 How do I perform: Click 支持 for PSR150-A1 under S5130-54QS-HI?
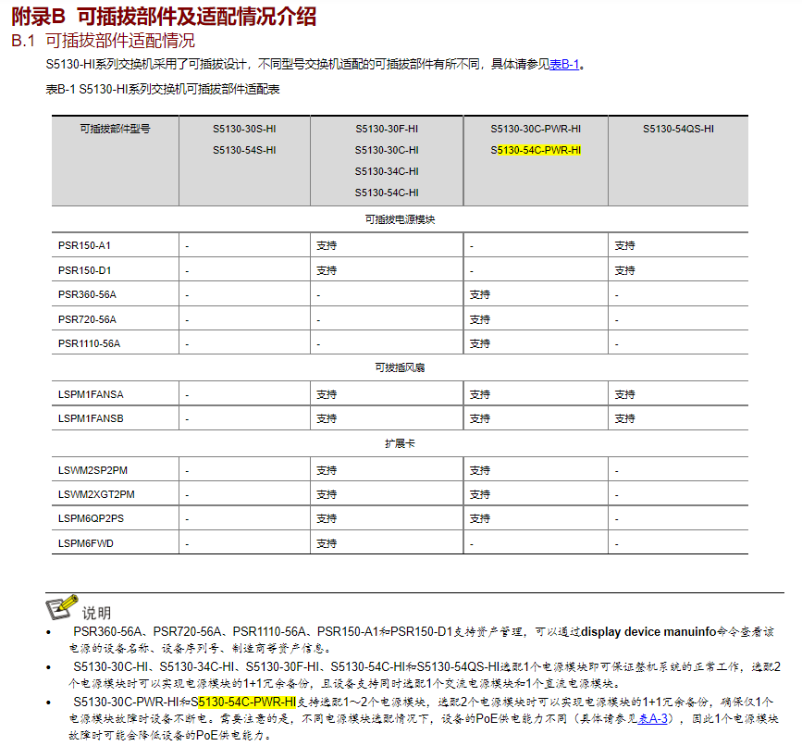click(624, 245)
